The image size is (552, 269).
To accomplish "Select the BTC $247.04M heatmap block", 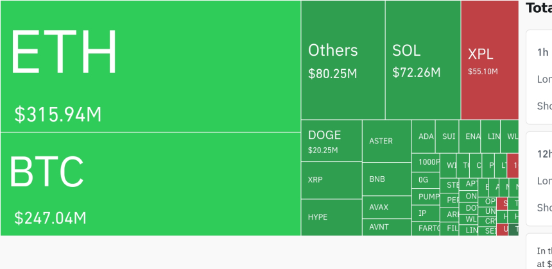I will (x=150, y=184).
